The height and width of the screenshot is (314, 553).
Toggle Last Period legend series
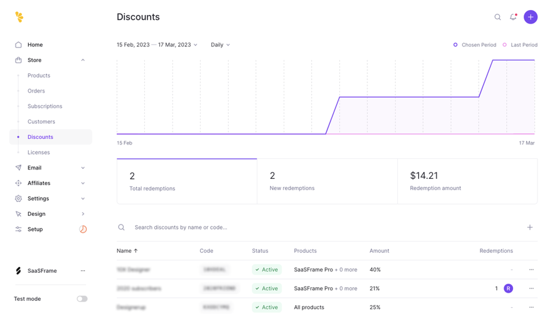(520, 45)
